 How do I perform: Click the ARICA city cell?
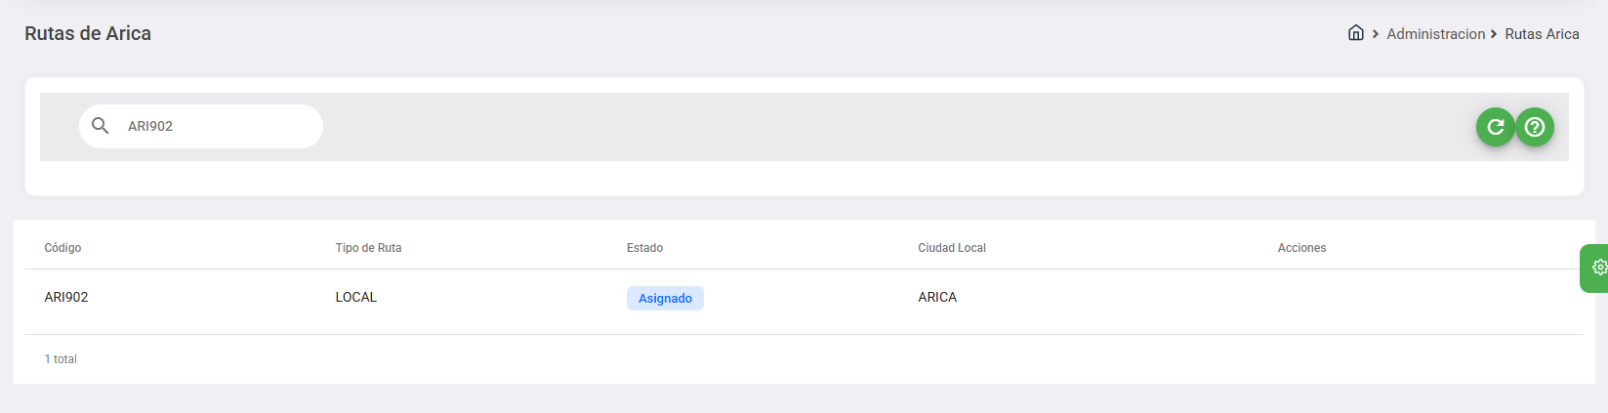936,298
